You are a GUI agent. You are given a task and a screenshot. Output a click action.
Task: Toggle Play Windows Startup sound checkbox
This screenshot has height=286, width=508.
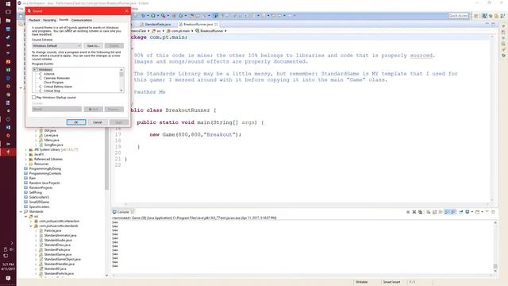[x=33, y=97]
